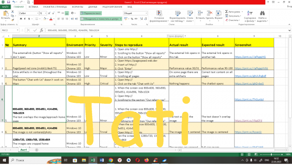Switch to the ВСТАВКА ribbon tab
Viewport: 292px width, 166px height.
tap(33, 7)
